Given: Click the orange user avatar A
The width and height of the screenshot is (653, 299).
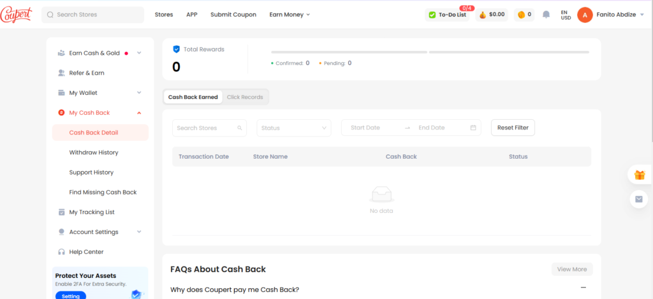Looking at the screenshot, I should (585, 15).
